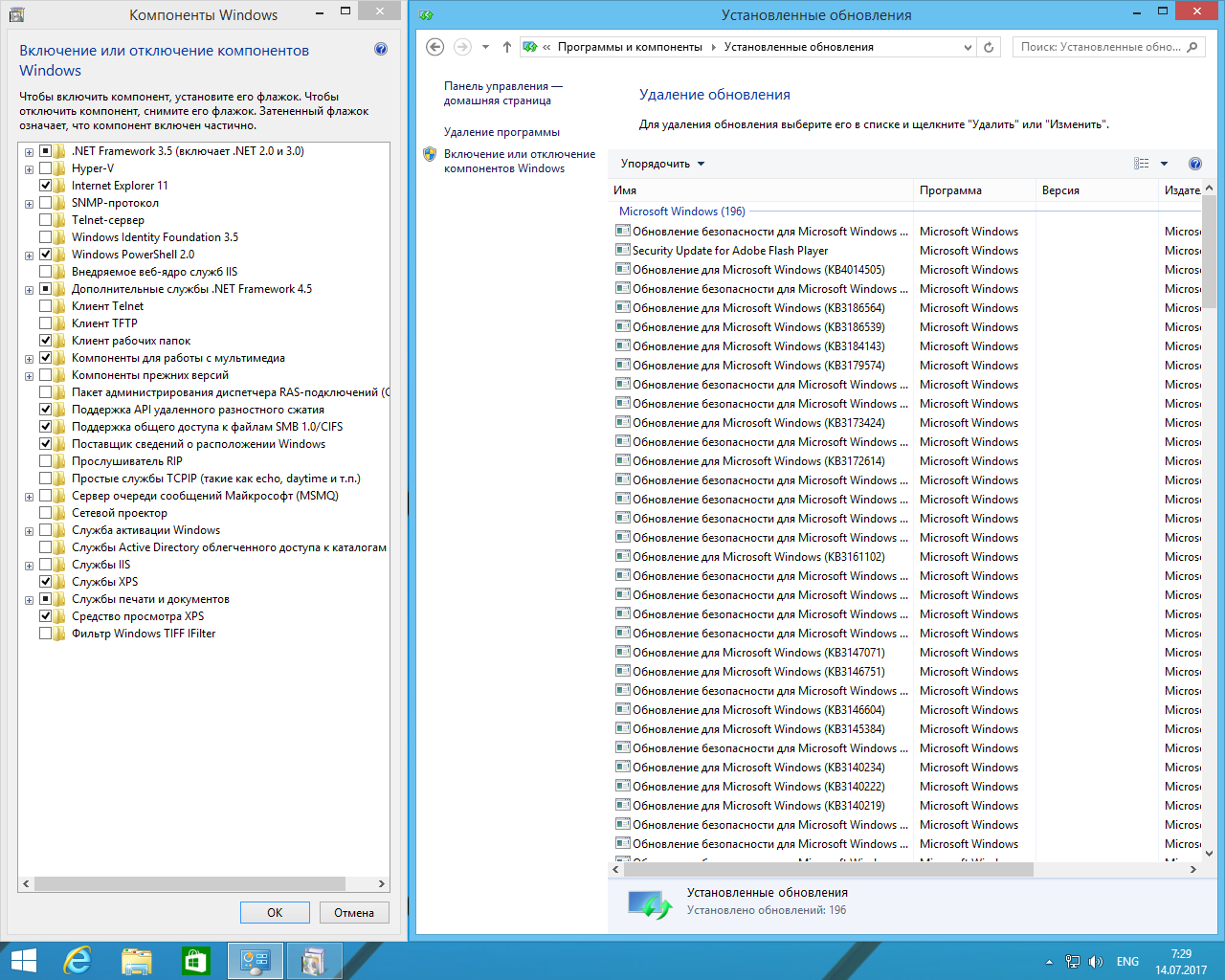The width and height of the screenshot is (1225, 980).
Task: Click the folder icon next to Hyper-V
Action: click(60, 168)
